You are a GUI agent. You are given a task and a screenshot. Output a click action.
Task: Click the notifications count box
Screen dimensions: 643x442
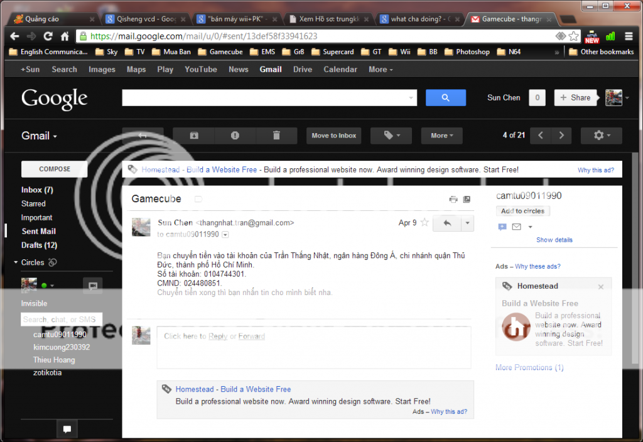(x=538, y=97)
